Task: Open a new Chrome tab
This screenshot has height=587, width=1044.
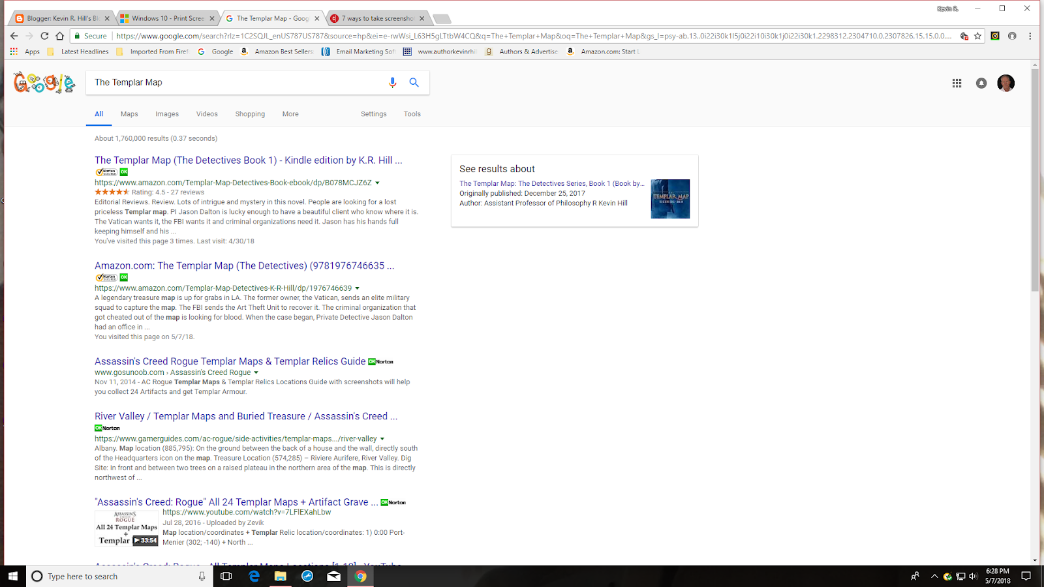Action: [442, 18]
